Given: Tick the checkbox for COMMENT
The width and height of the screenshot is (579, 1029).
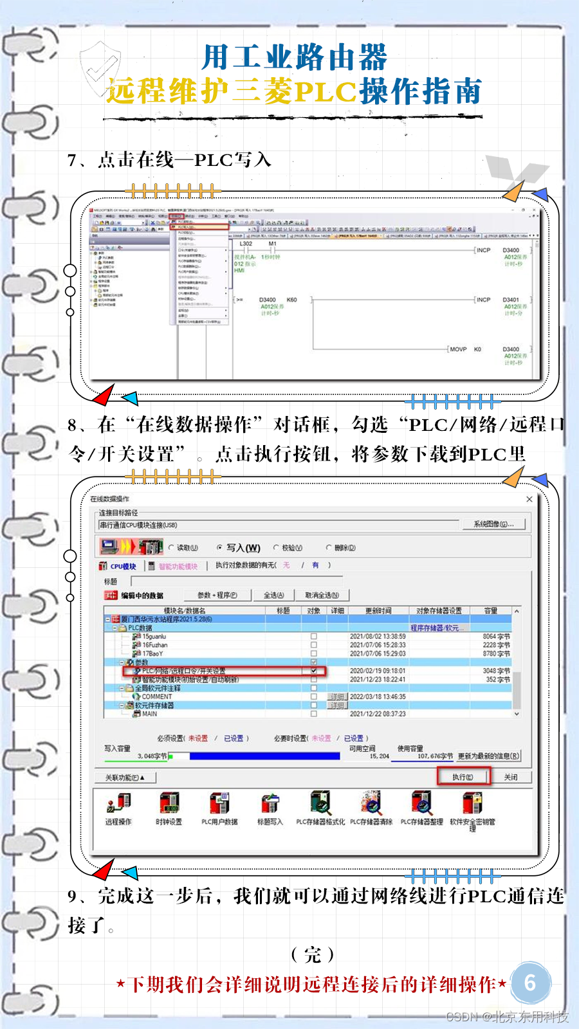Looking at the screenshot, I should tap(314, 697).
